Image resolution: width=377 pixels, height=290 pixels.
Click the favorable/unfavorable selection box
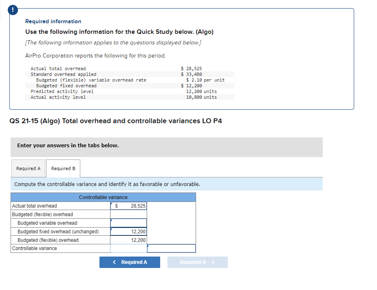point(171,248)
